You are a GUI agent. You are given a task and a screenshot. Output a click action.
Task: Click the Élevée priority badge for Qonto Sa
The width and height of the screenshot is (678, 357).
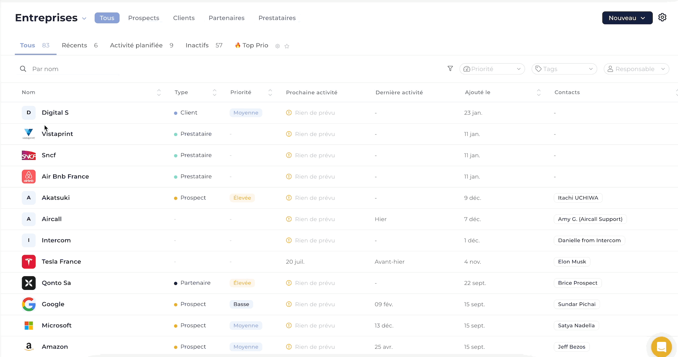242,283
